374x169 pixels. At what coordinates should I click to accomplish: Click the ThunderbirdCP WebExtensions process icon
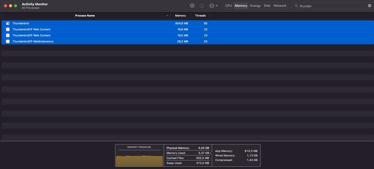[8, 41]
